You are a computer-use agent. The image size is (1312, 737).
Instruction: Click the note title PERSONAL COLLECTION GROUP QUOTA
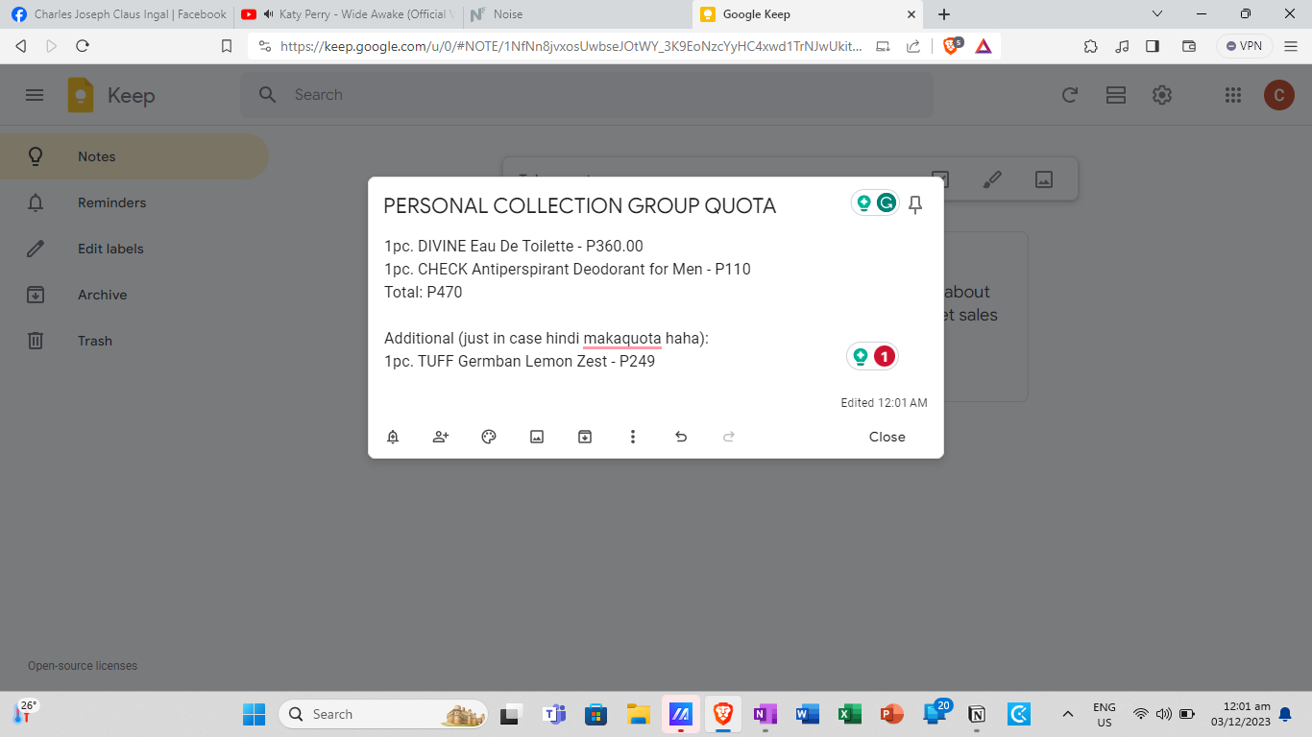[580, 205]
